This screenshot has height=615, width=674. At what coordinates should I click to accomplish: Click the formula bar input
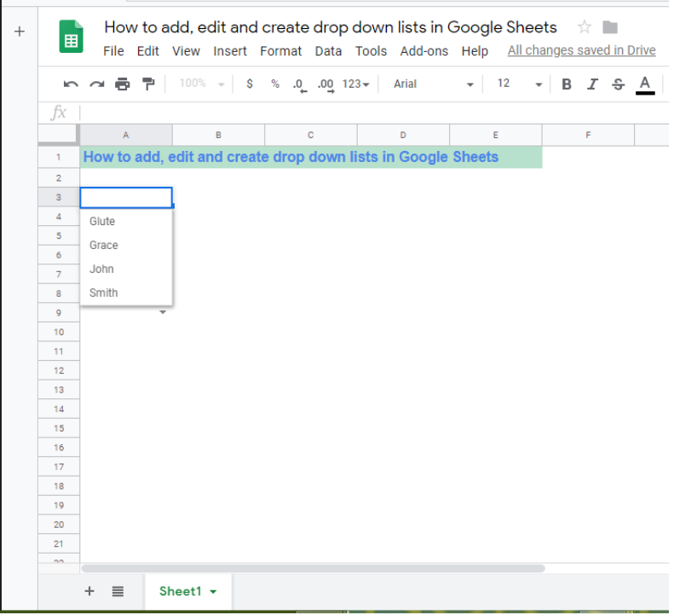click(374, 113)
